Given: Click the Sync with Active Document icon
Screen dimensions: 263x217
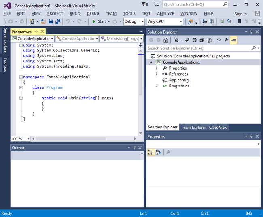Looking at the screenshot, I should pyautogui.click(x=187, y=40).
